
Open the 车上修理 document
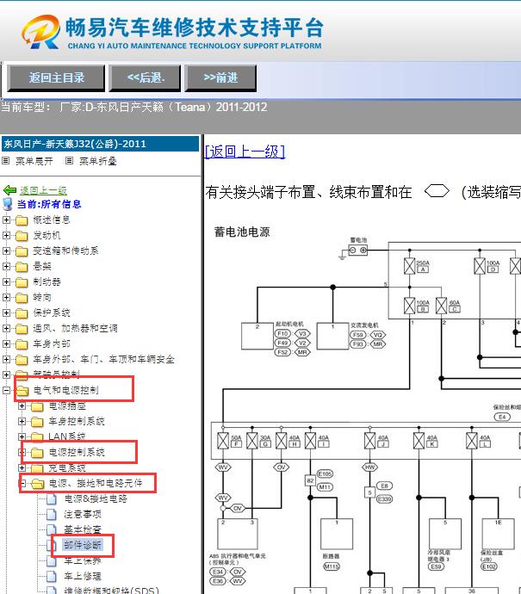click(83, 576)
